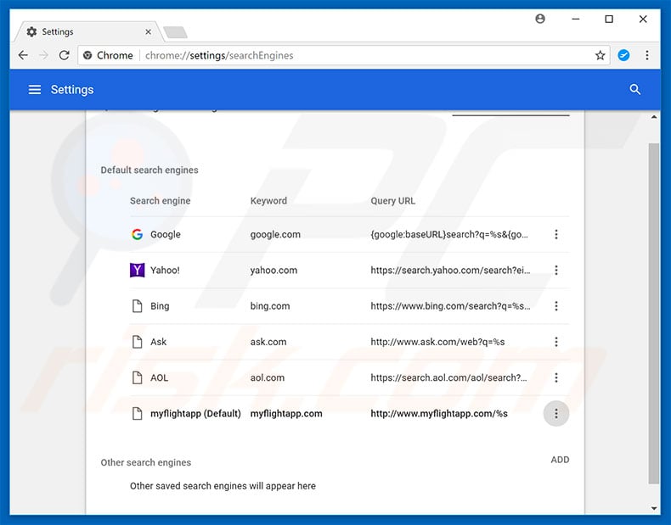Click the http://www.myflightapp.com/%s query URL

coord(439,414)
